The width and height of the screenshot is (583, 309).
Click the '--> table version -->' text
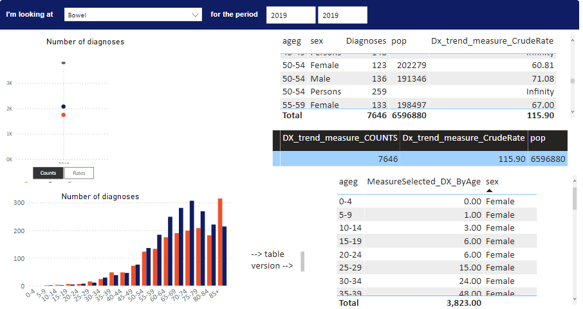point(272,260)
